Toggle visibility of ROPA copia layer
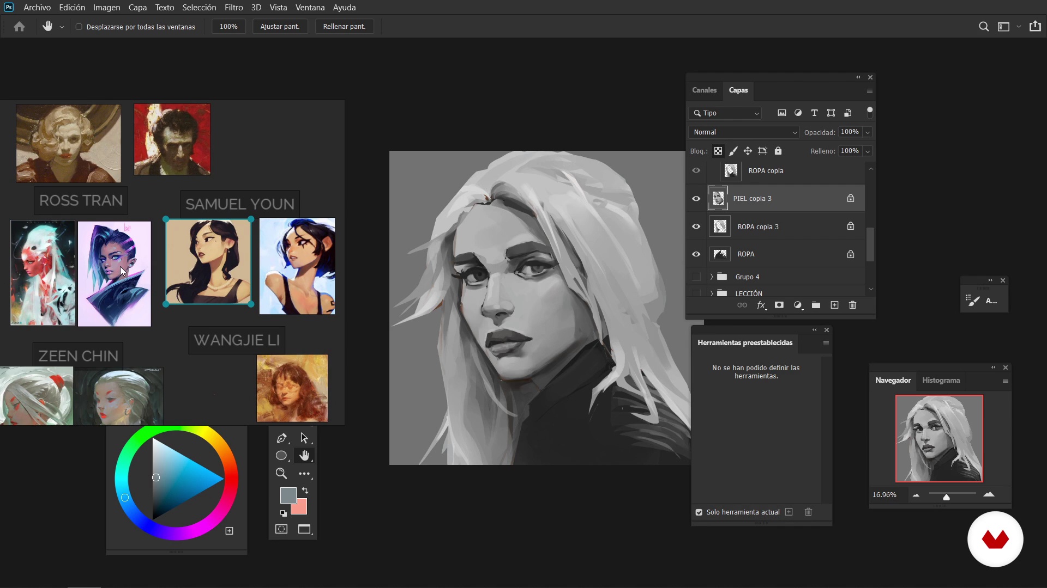The height and width of the screenshot is (588, 1047). (696, 170)
